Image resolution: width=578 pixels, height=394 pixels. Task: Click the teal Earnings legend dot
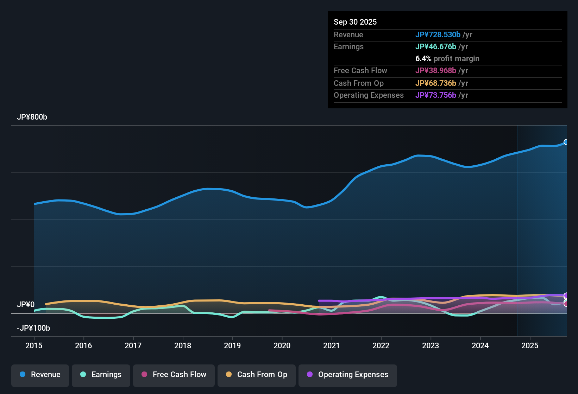[83, 375]
